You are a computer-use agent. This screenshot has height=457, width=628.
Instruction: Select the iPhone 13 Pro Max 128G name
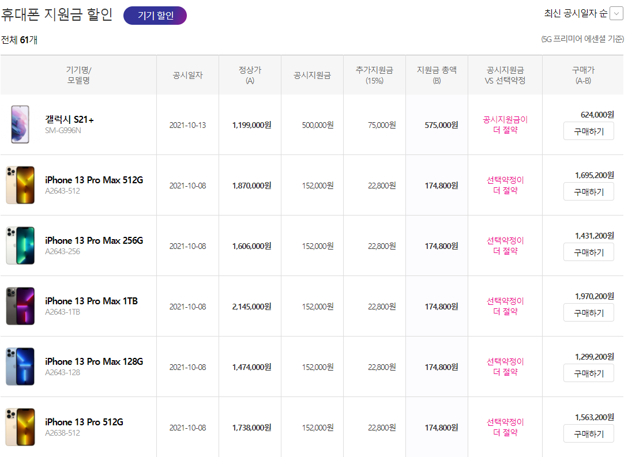pyautogui.click(x=94, y=361)
